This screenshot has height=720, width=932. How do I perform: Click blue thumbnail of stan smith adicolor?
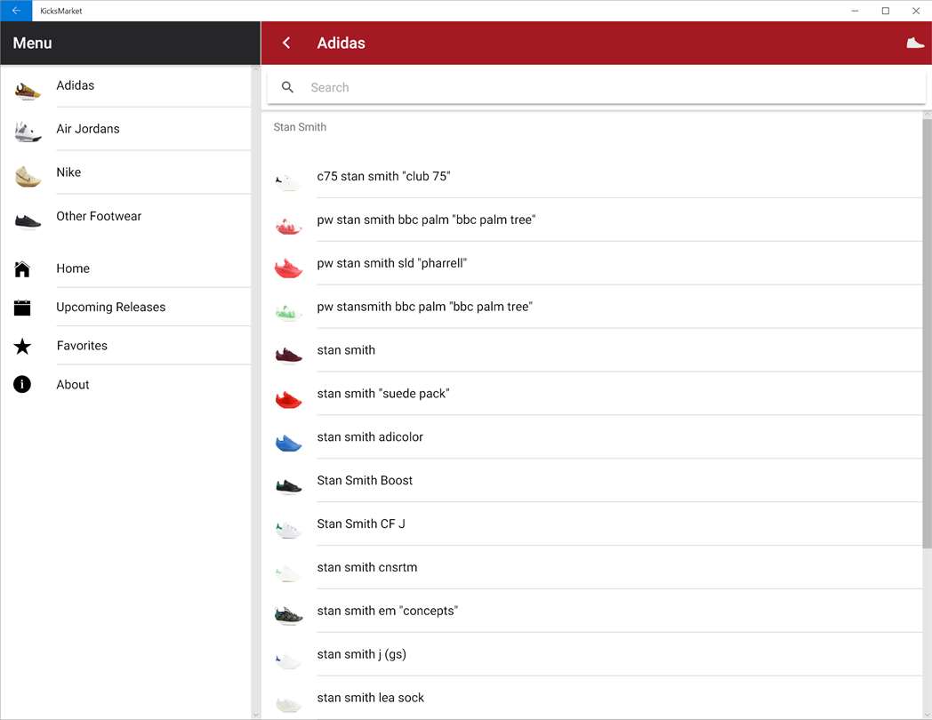click(288, 444)
